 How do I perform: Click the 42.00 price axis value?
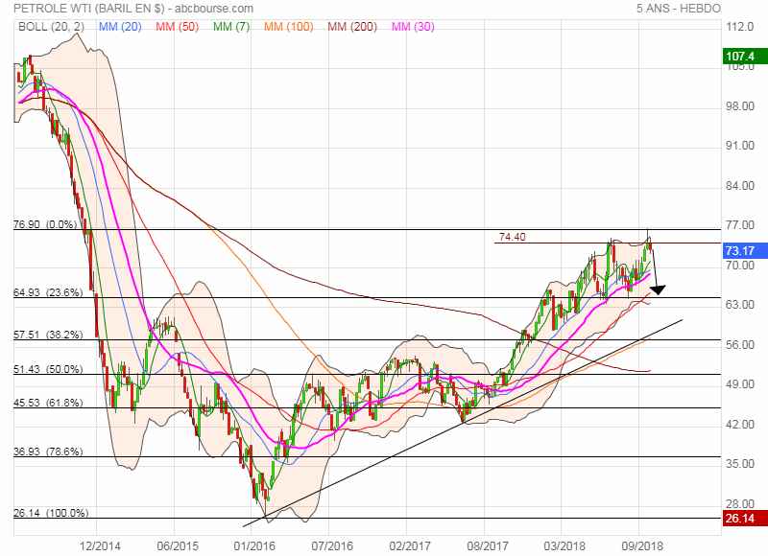(739, 425)
